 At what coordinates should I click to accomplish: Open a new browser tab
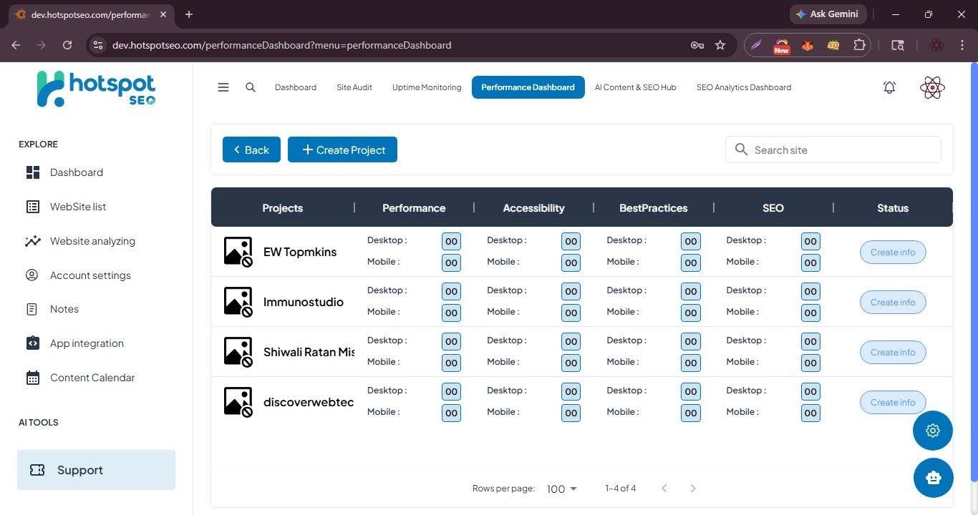pos(189,14)
